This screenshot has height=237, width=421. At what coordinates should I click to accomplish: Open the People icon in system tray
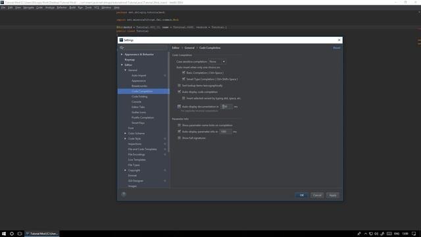point(359,234)
